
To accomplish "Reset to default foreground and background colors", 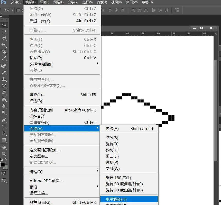I will pos(1,159).
